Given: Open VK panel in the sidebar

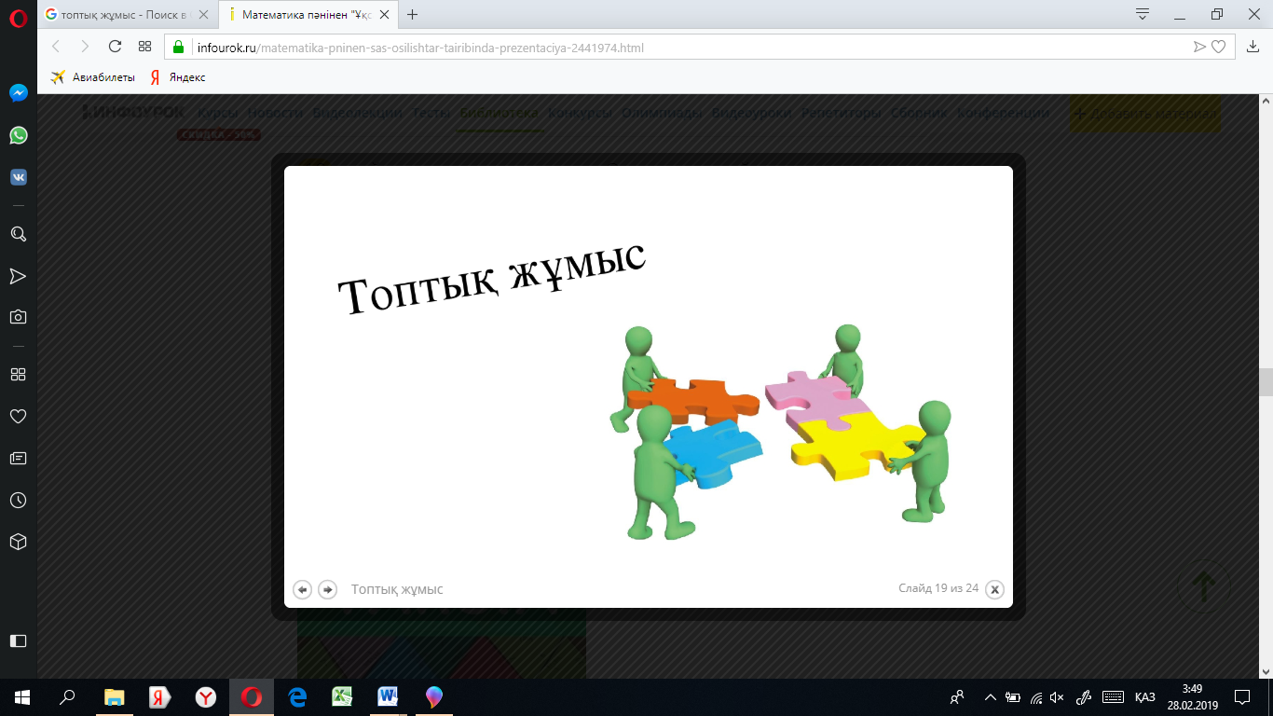Looking at the screenshot, I should 18,177.
